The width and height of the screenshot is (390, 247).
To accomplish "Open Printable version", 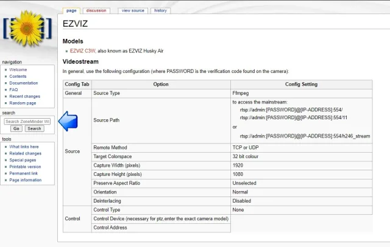I will coord(25,167).
